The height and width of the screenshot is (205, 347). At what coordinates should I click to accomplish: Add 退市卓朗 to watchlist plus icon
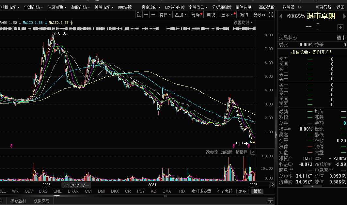pos(340,27)
